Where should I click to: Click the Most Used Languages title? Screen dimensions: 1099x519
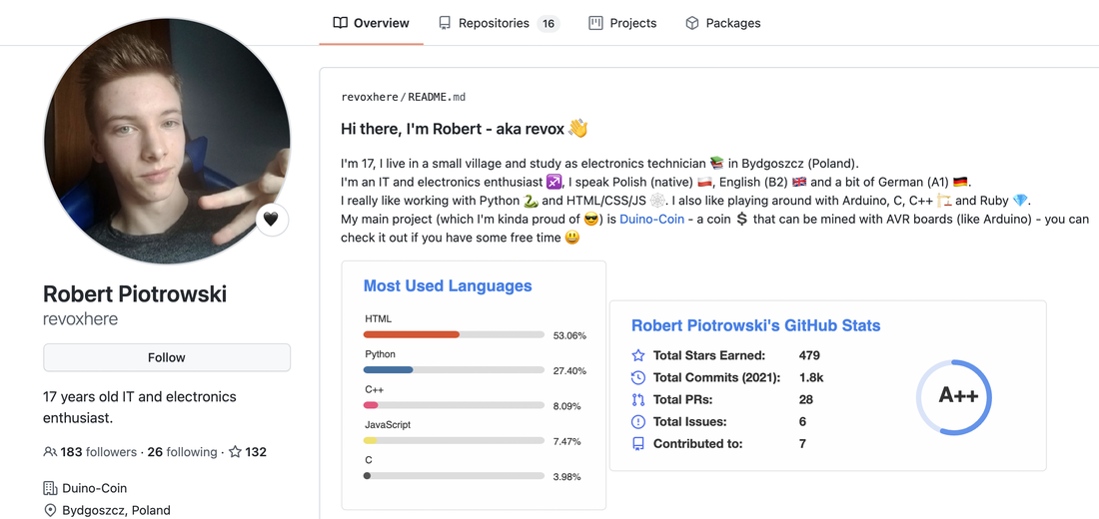pos(448,285)
